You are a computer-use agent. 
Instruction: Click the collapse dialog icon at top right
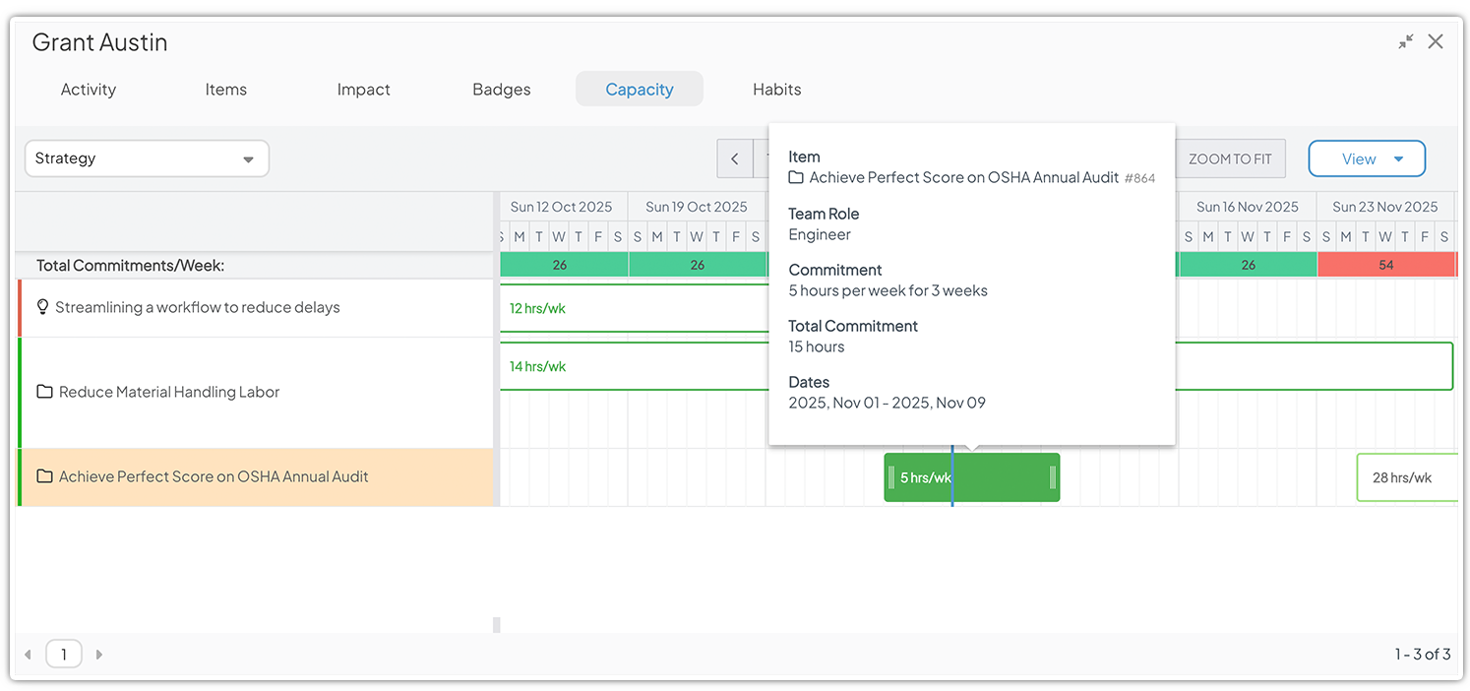[x=1405, y=41]
